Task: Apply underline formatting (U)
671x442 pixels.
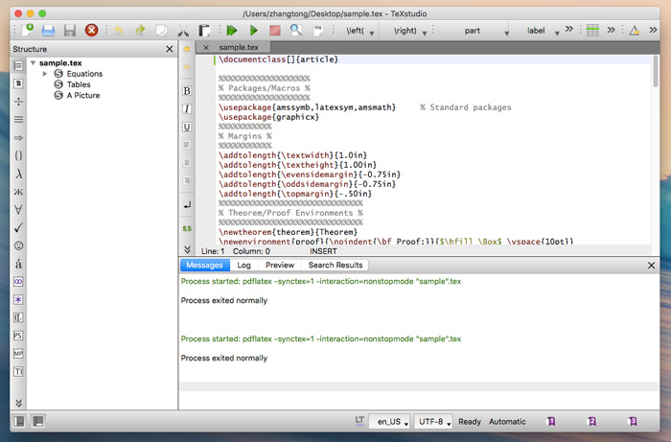Action: (x=187, y=128)
